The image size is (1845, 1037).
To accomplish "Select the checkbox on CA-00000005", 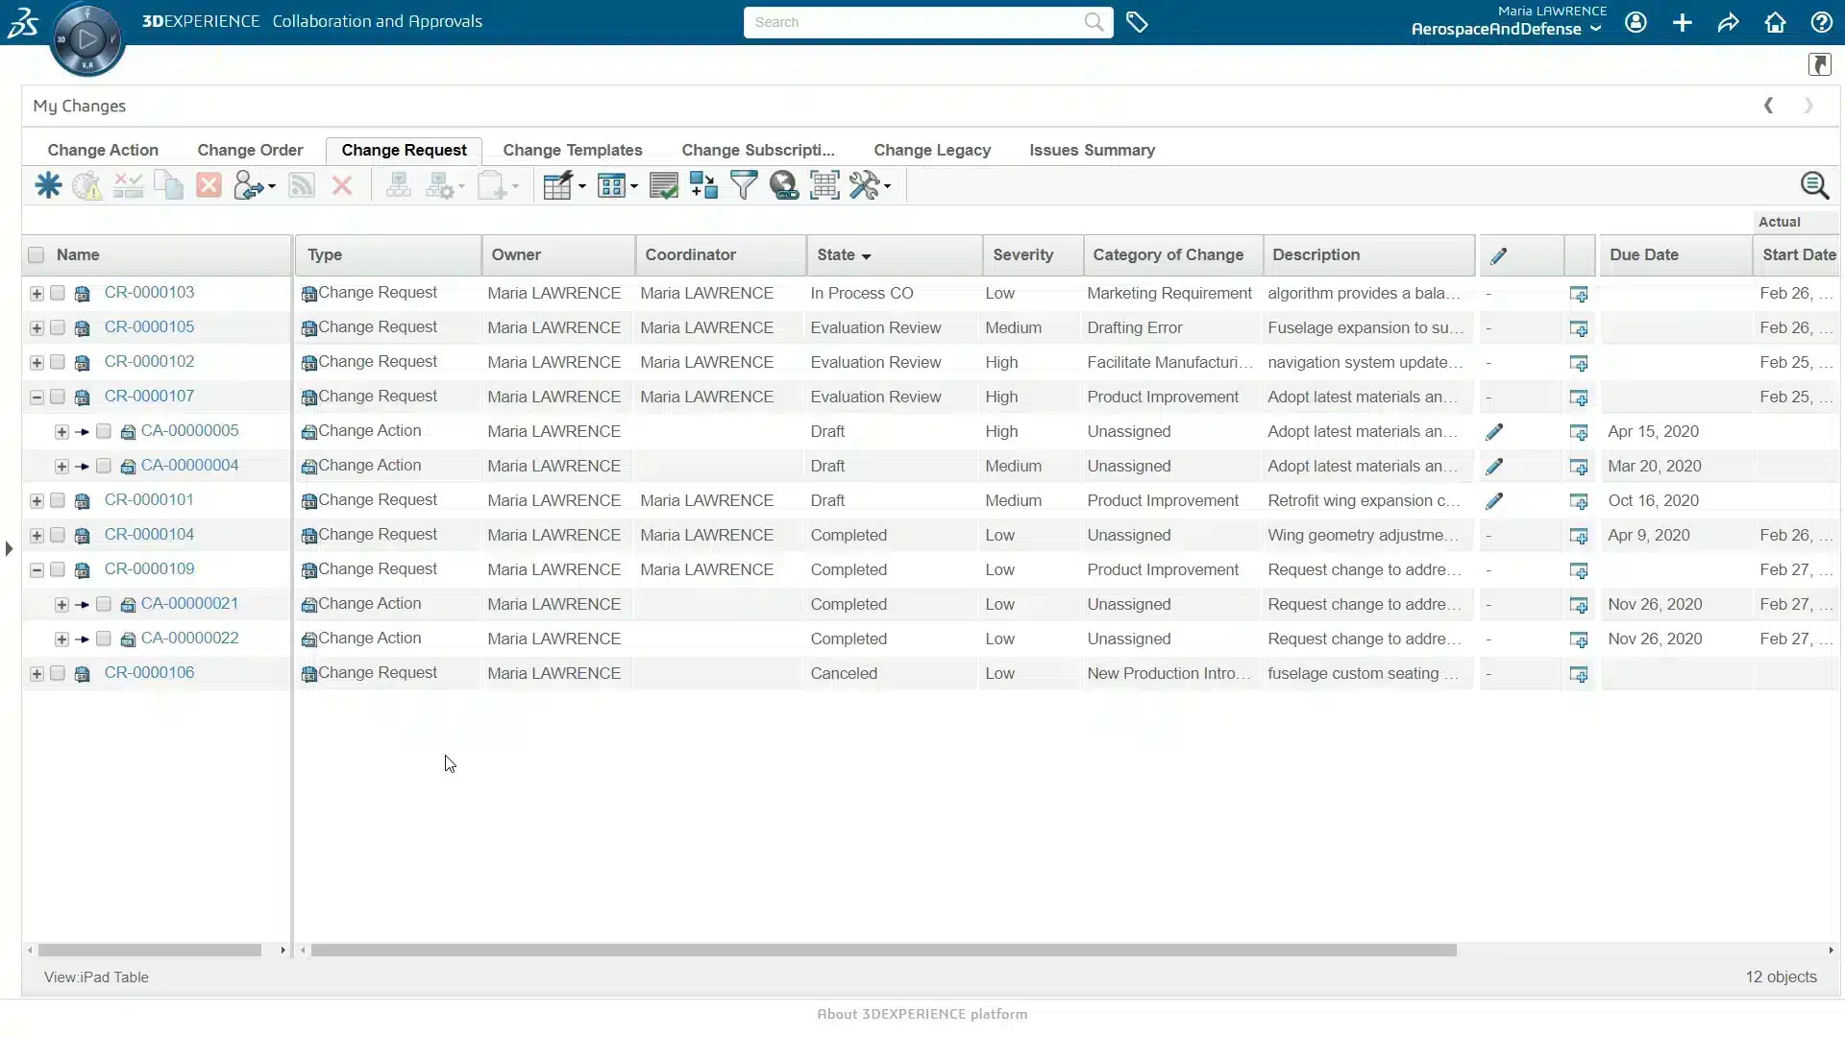I will pos(104,431).
